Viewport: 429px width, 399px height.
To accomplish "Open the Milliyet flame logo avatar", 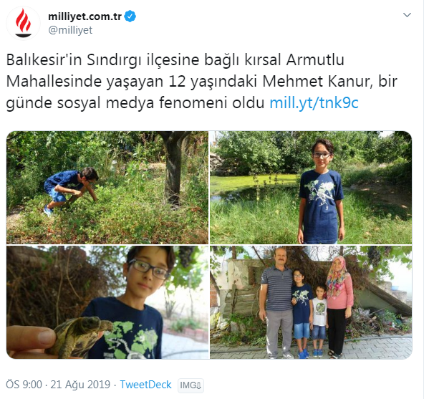I will 23,23.
